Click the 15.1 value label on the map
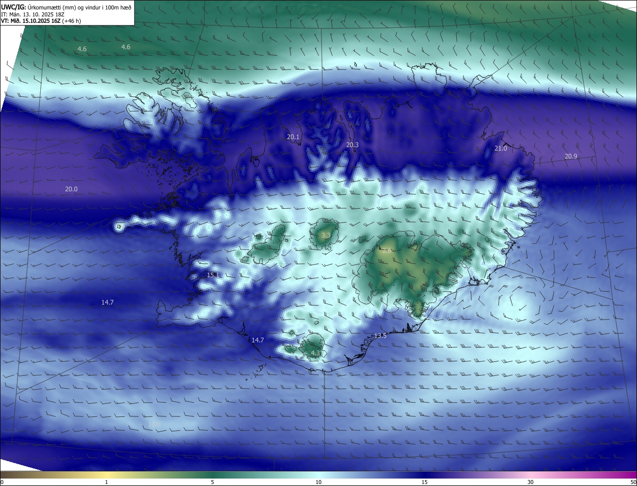This screenshot has height=486, width=637. pos(213,275)
